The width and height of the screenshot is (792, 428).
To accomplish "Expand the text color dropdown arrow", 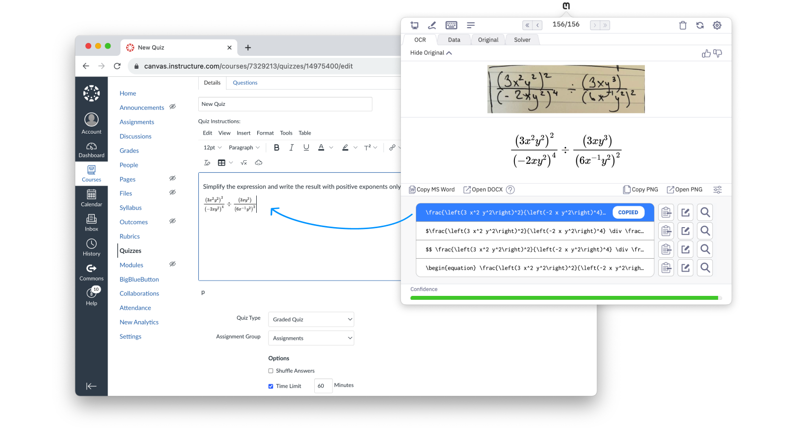I will [x=331, y=147].
